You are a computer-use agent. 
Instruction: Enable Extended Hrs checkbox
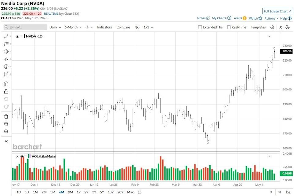pyautogui.click(x=200, y=27)
